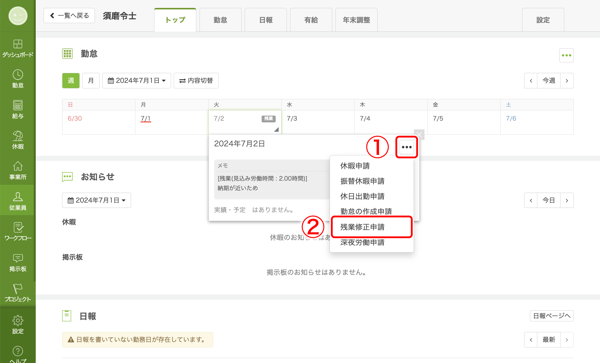600x363 pixels.
Task: Open the 設定 gear icon in sidebar
Action: pos(18,325)
